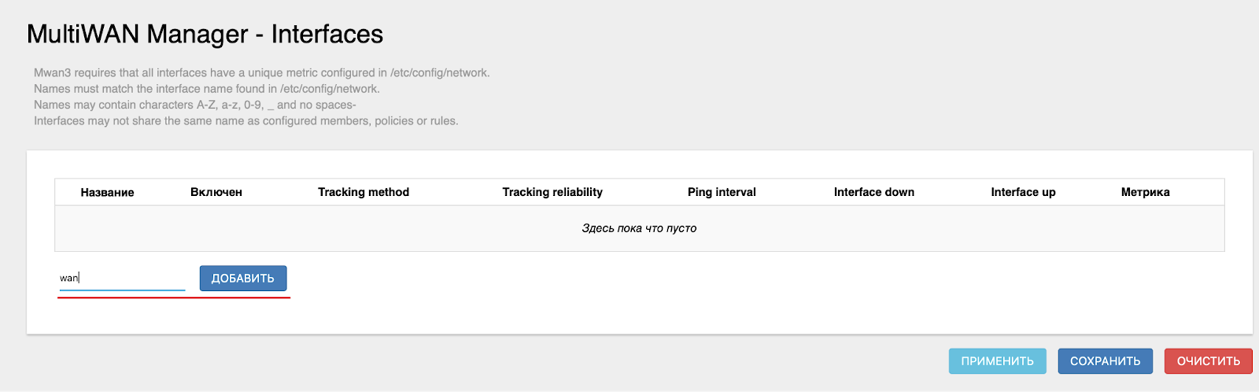The width and height of the screenshot is (1259, 392).
Task: Click the Название column header
Action: click(107, 193)
